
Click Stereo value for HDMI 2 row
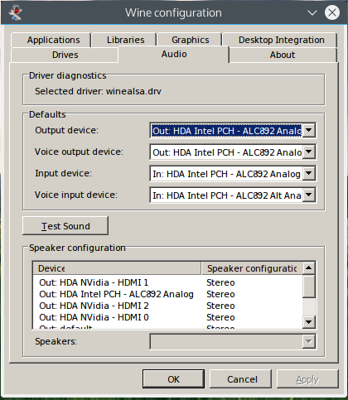[220, 306]
